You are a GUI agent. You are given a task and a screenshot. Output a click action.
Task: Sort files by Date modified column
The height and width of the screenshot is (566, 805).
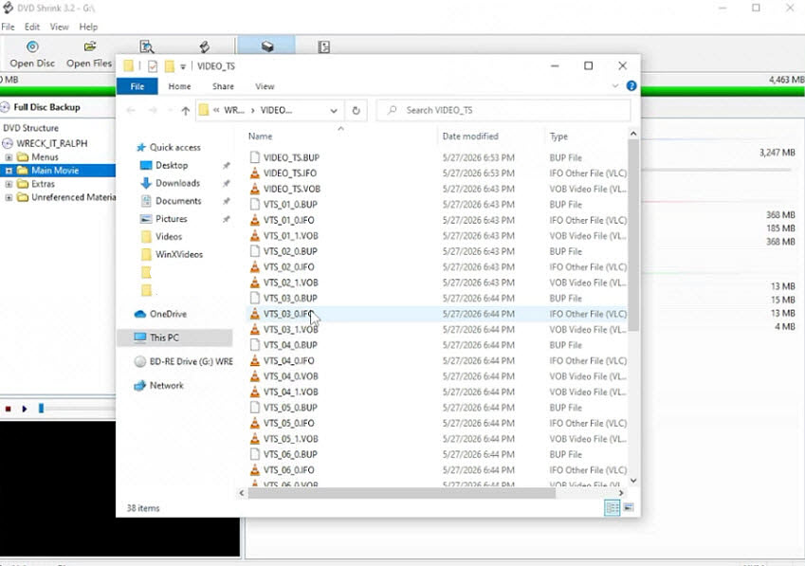pos(470,136)
